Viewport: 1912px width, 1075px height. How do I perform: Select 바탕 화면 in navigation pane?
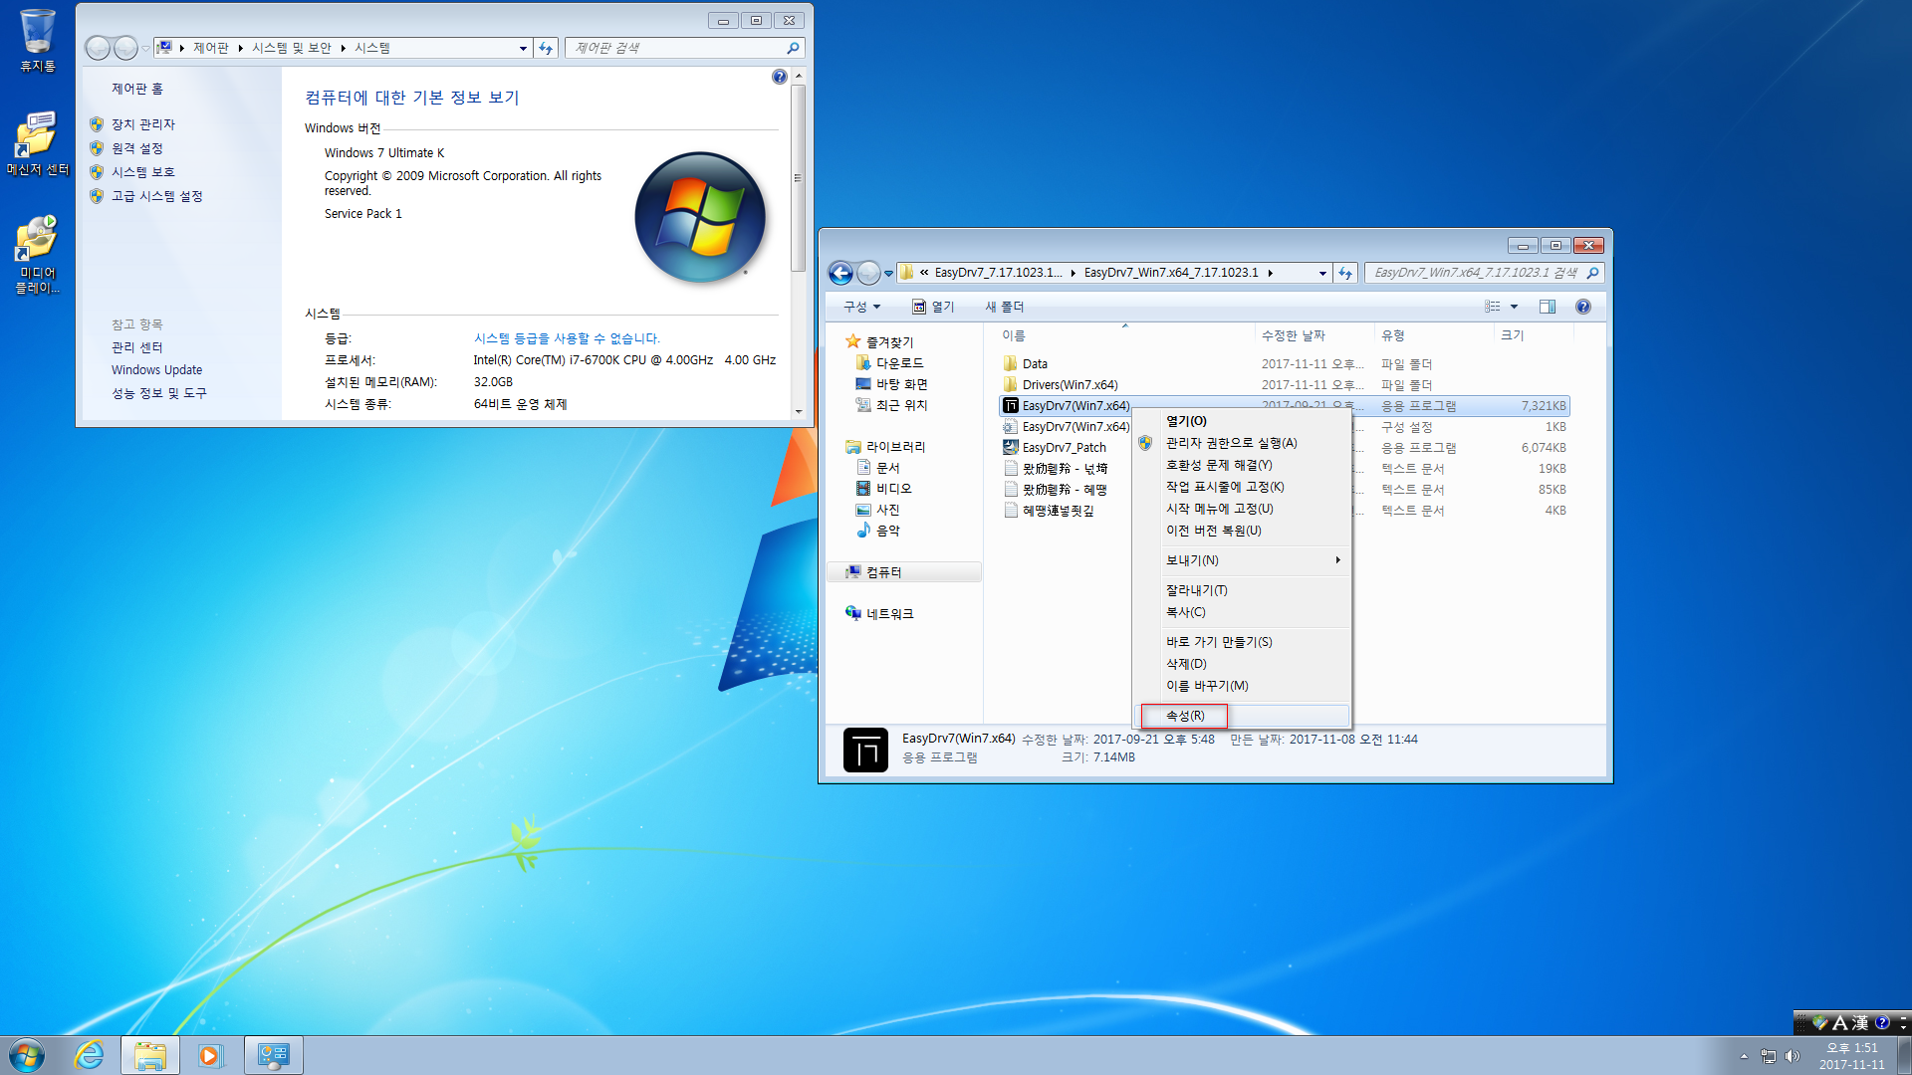pos(901,384)
